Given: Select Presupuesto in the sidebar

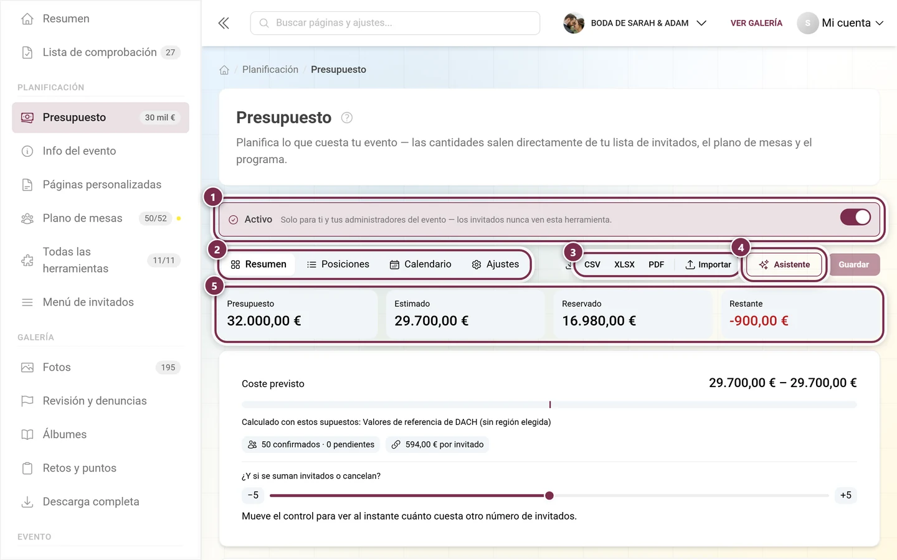Looking at the screenshot, I should pyautogui.click(x=100, y=118).
